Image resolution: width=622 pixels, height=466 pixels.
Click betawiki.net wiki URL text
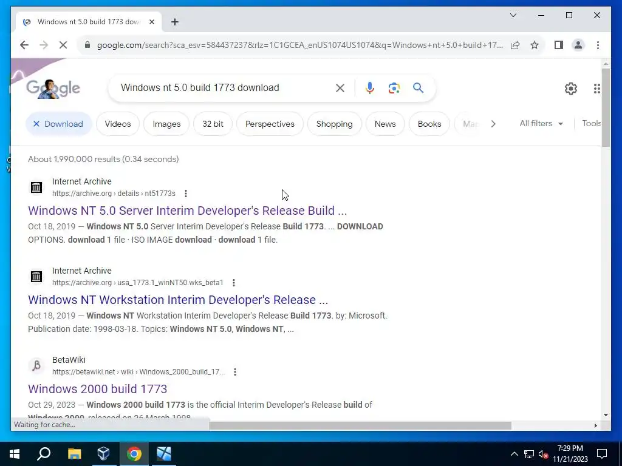point(138,372)
